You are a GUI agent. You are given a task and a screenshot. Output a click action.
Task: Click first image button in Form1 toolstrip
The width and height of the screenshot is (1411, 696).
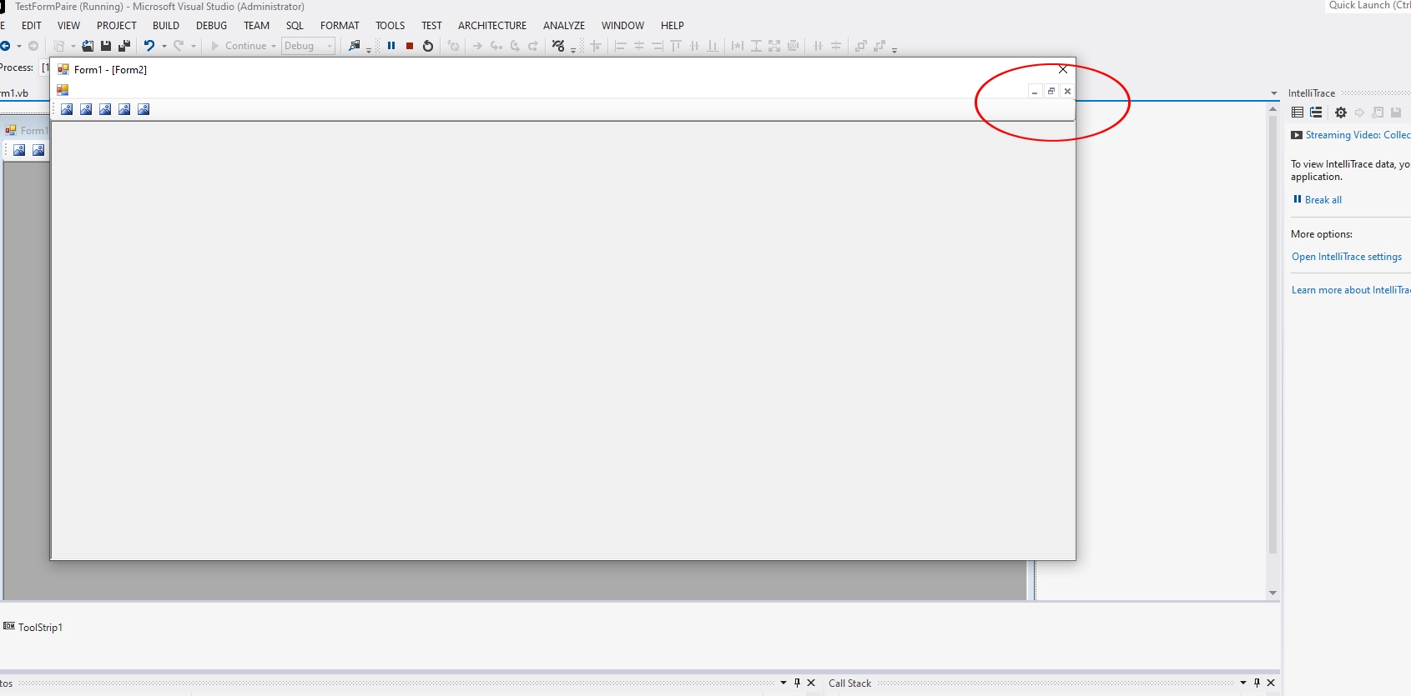[67, 109]
